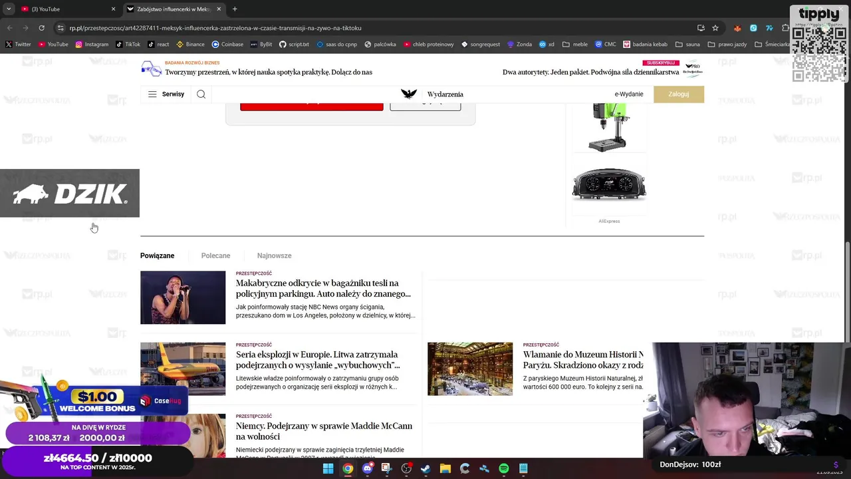851x479 pixels.
Task: Open Niemcy Maddie McCann article headline
Action: pyautogui.click(x=324, y=431)
